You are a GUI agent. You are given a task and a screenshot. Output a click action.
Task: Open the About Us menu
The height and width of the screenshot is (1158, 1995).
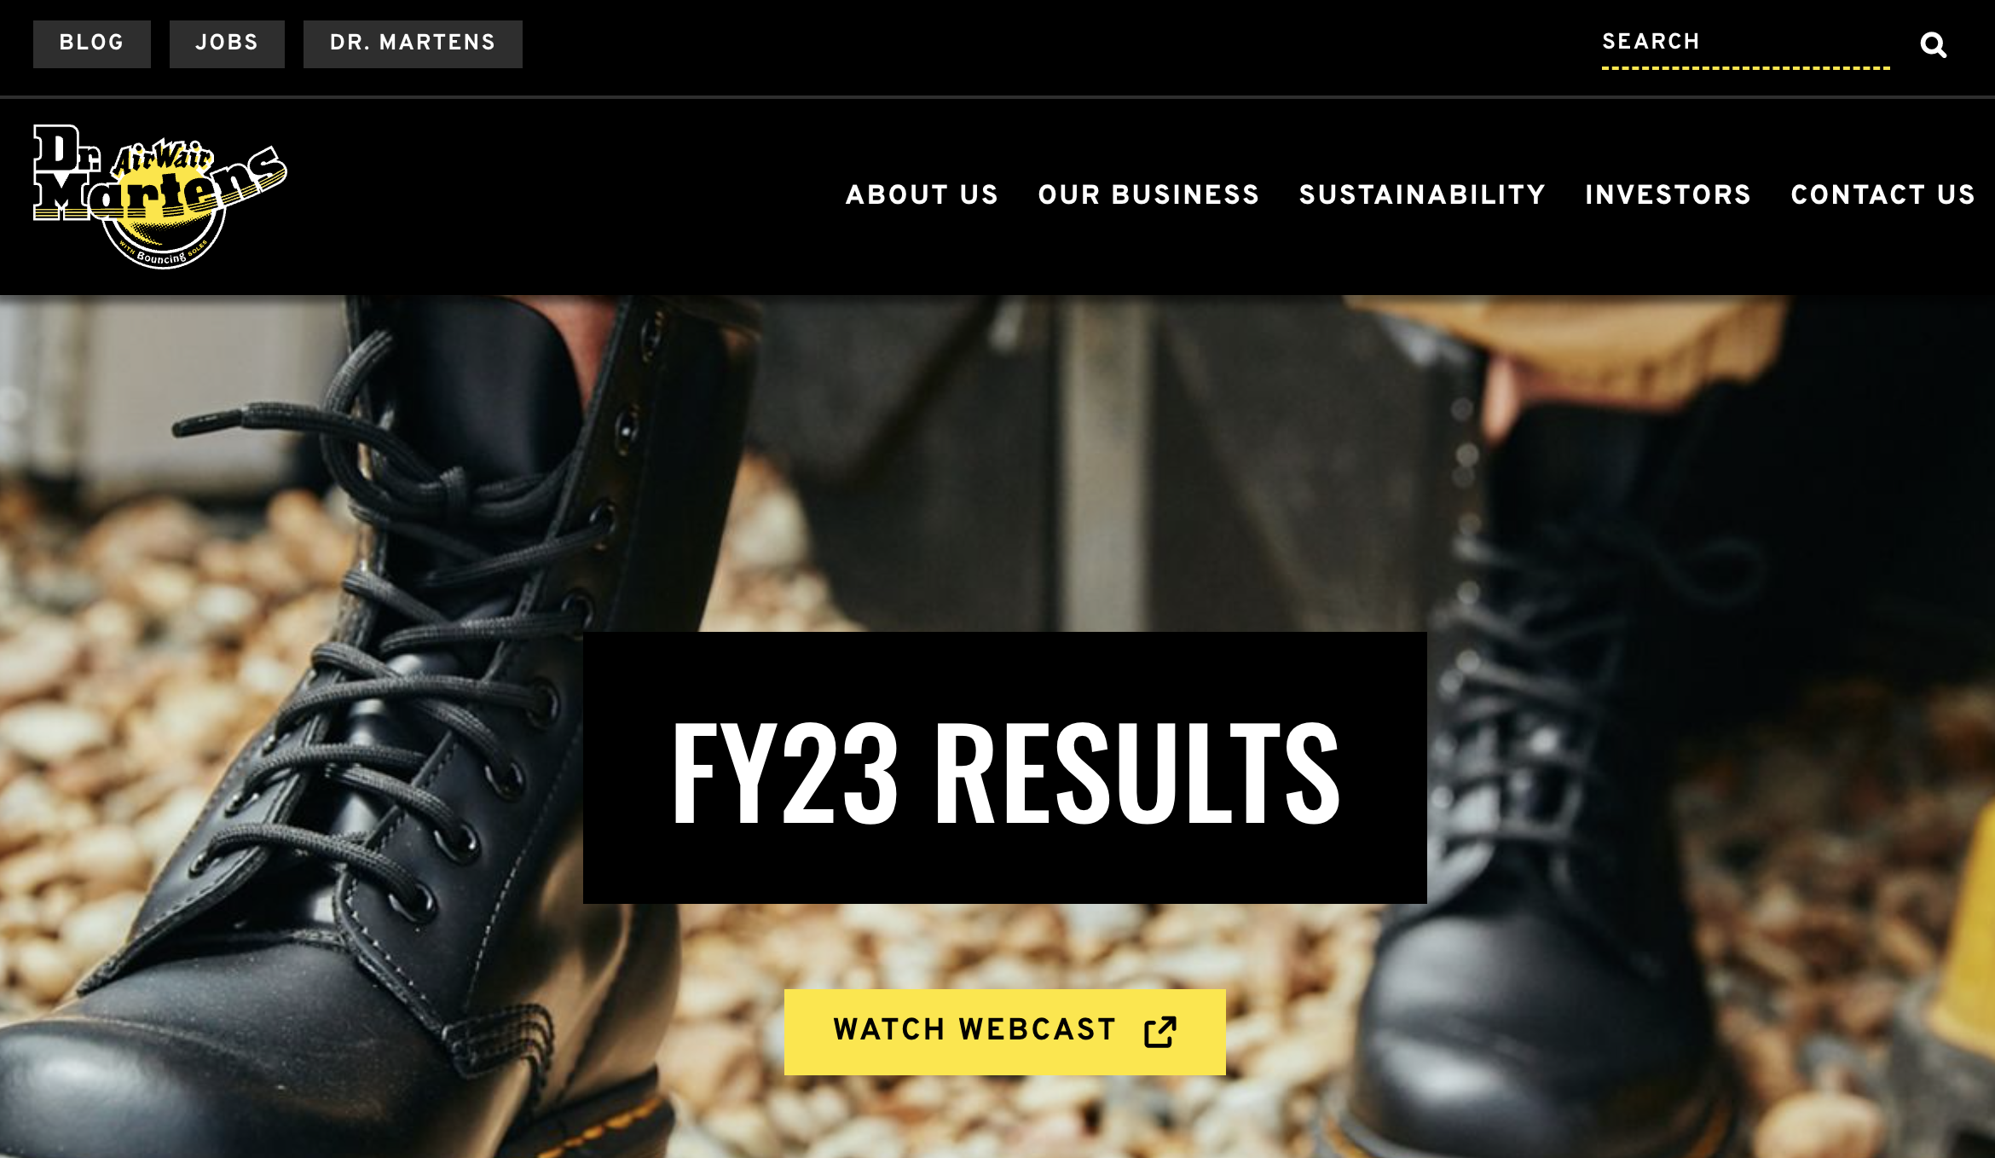click(x=922, y=194)
